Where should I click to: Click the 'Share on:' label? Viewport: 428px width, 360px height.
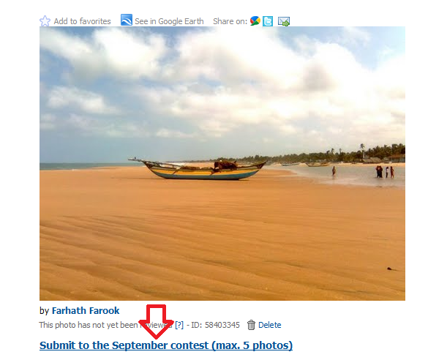(230, 21)
